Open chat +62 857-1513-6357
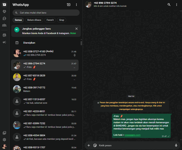The image size is (182, 150). point(45,101)
